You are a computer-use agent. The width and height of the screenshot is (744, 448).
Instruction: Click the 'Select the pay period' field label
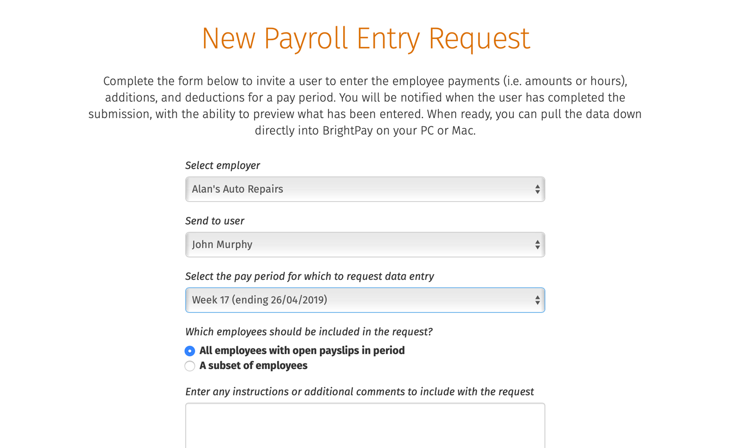point(310,276)
